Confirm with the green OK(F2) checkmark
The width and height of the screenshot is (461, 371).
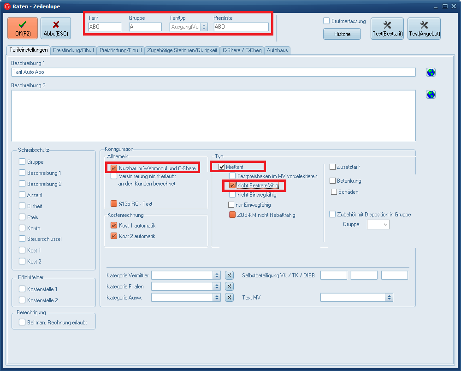[23, 28]
